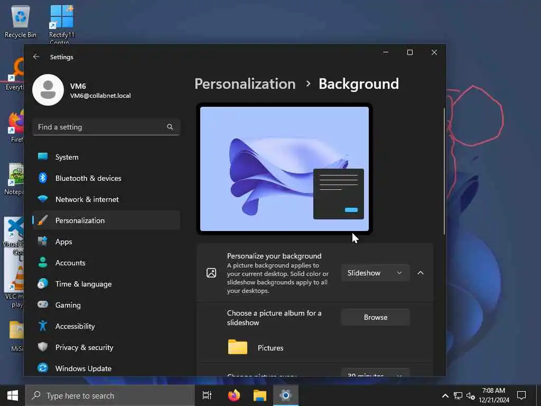Click the System monitor icon
The image size is (541, 406).
tap(43, 156)
